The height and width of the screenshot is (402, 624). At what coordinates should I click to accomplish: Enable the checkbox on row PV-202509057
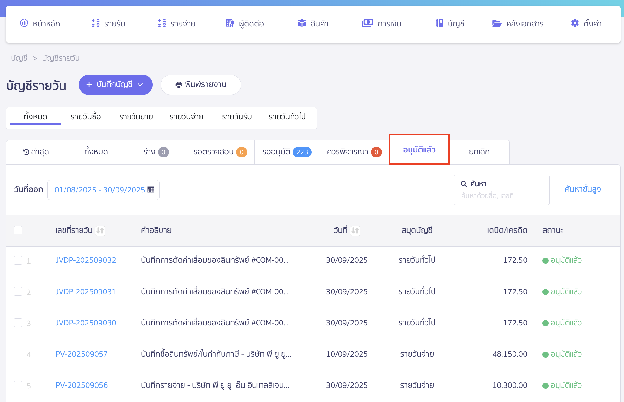(x=18, y=354)
